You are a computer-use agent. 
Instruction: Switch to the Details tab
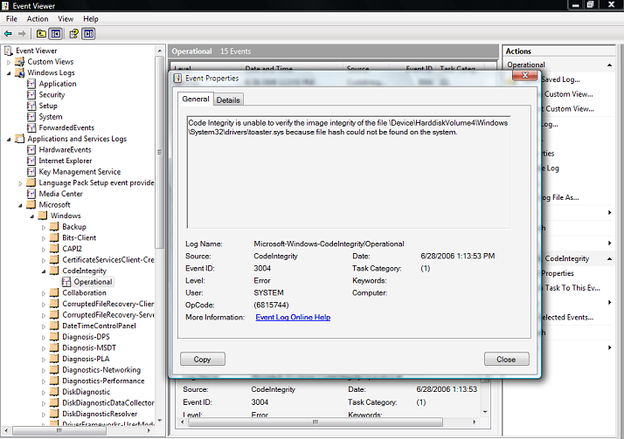228,100
